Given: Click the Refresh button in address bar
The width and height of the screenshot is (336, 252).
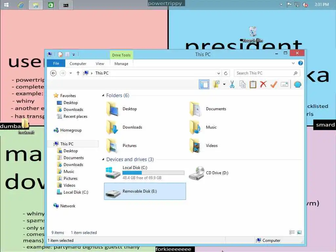Looking at the screenshot, I should tap(226, 73).
